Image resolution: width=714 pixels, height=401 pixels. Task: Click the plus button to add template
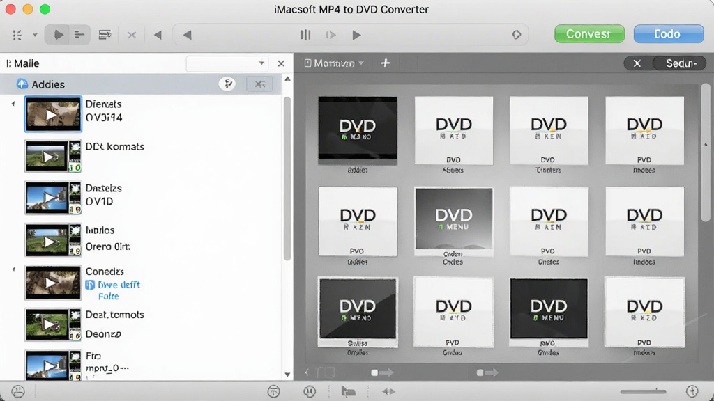click(x=385, y=63)
